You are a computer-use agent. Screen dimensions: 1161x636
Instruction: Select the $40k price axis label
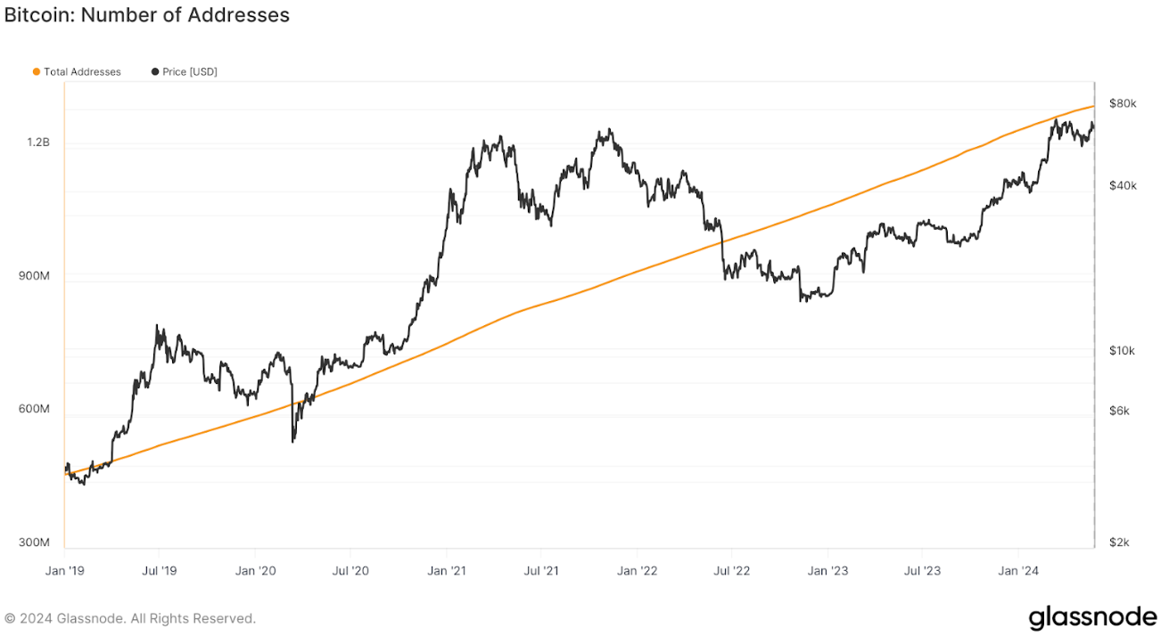pos(1123,185)
